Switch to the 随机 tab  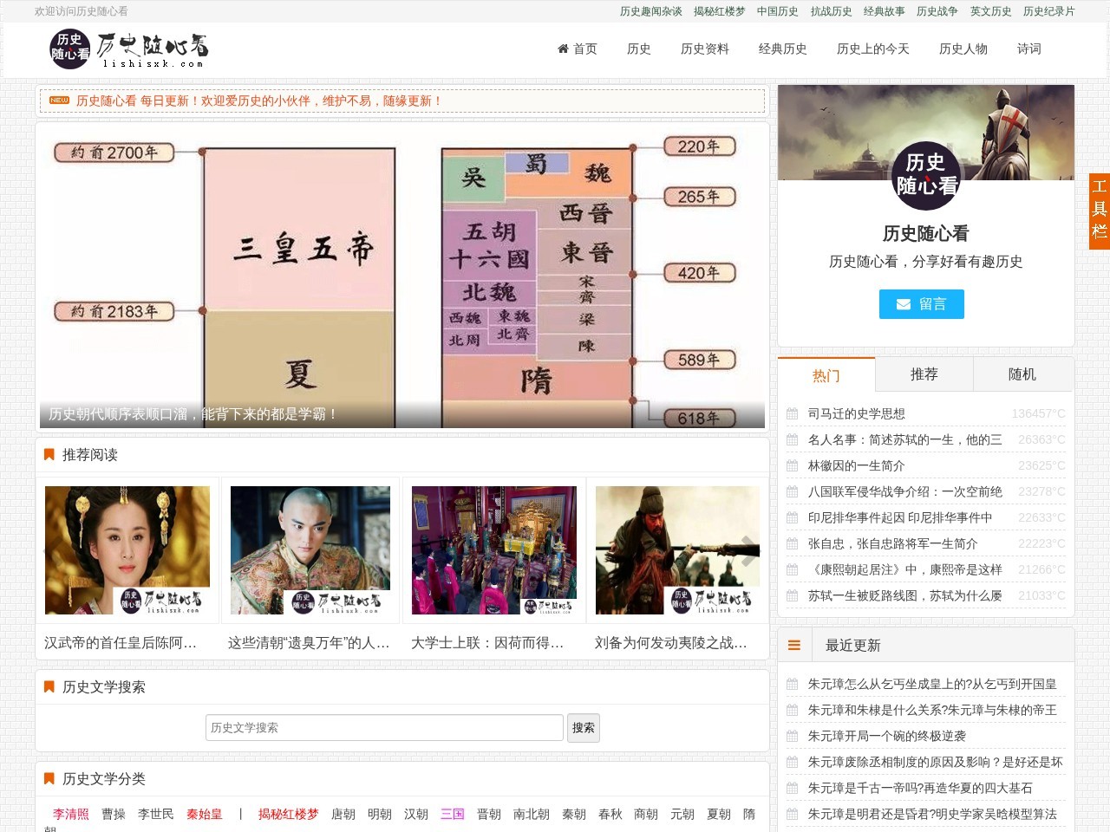point(1023,374)
